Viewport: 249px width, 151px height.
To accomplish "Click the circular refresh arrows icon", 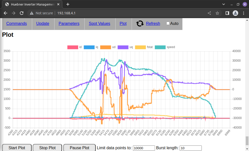I will pyautogui.click(x=140, y=24).
